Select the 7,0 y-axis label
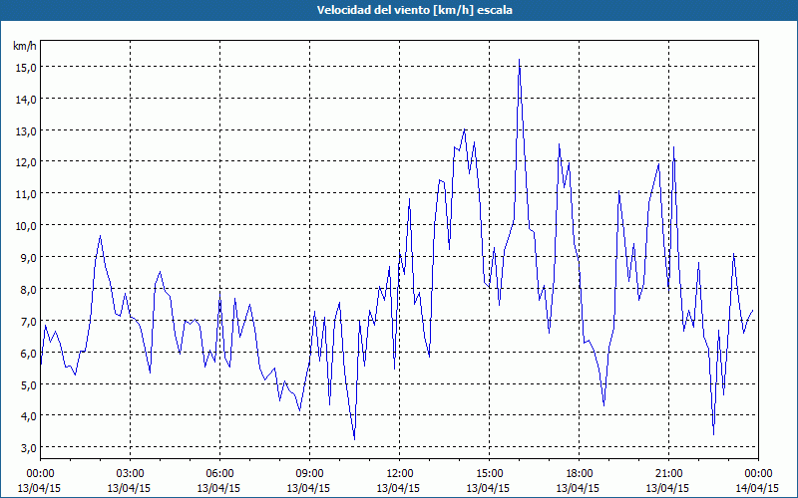The height and width of the screenshot is (498, 798). (28, 321)
